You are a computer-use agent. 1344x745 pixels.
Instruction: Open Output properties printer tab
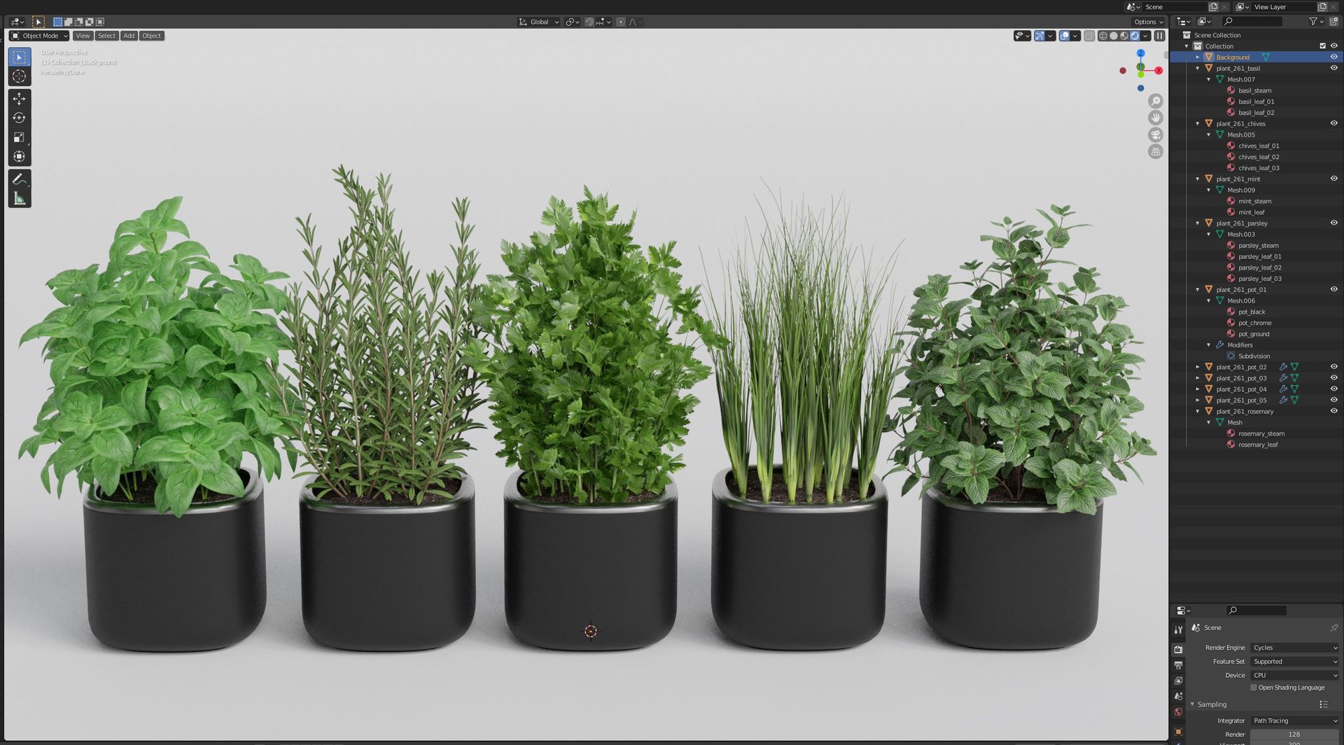click(1178, 665)
